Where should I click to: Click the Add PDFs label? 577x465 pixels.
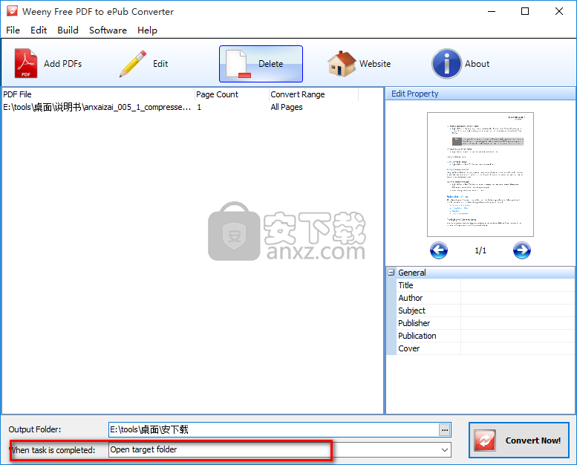pos(62,64)
